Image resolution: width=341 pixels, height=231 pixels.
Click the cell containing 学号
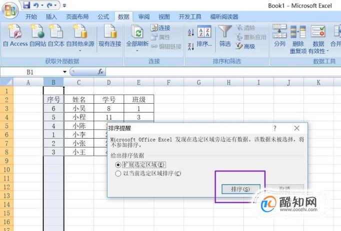108,100
